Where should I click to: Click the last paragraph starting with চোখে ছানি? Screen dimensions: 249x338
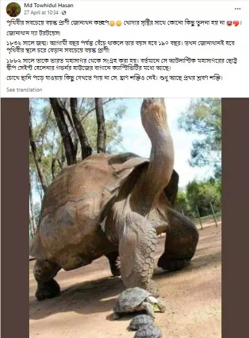point(114,78)
